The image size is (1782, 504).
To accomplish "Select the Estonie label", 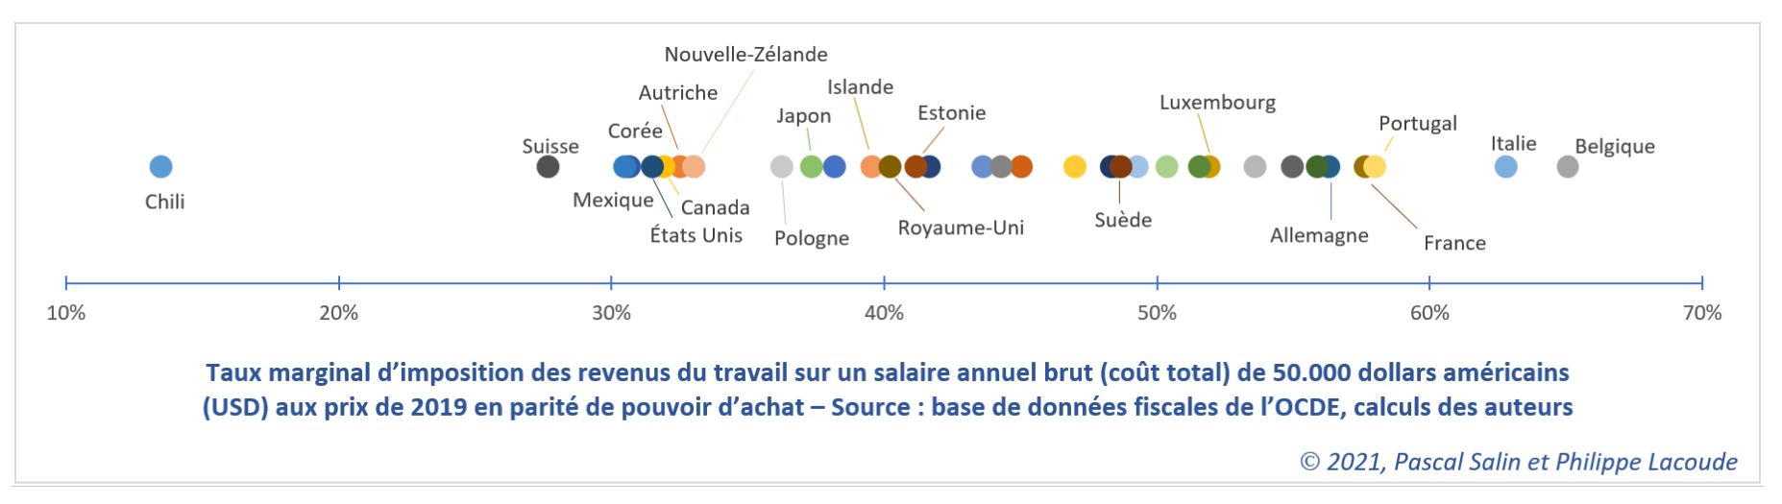I will click(952, 113).
